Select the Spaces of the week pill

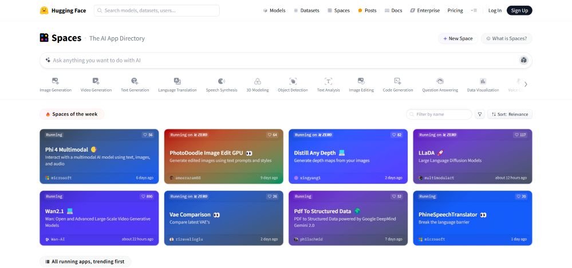click(x=72, y=114)
